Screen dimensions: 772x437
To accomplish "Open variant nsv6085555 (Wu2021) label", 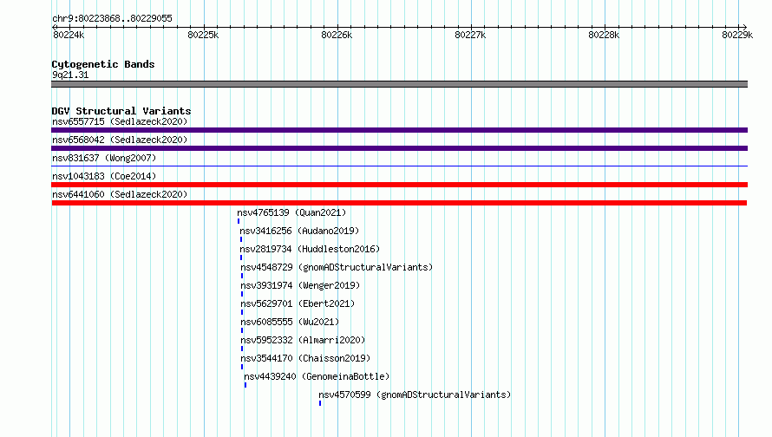I will point(290,322).
